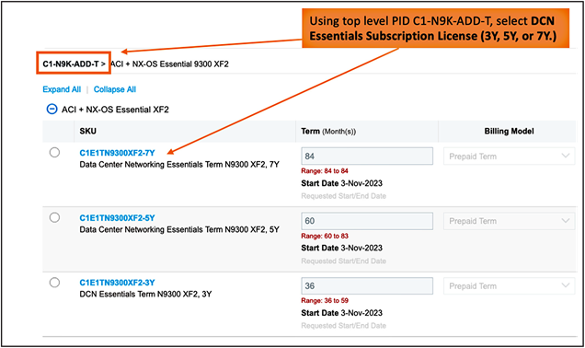Viewport: 585px width, 348px height.
Task: Click the Billing Model column header
Action: coord(509,131)
